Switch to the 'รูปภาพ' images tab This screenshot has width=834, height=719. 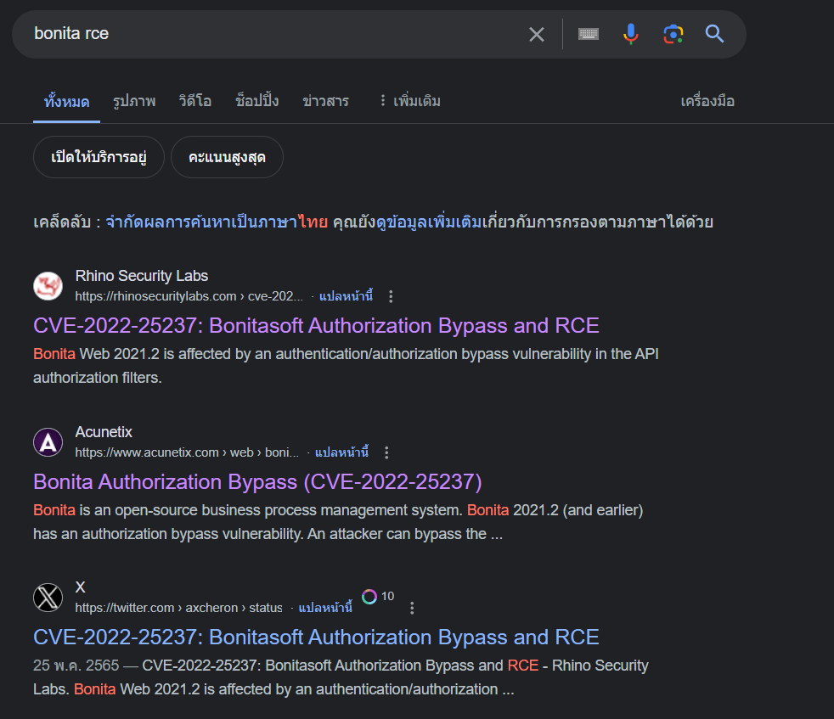[x=134, y=101]
